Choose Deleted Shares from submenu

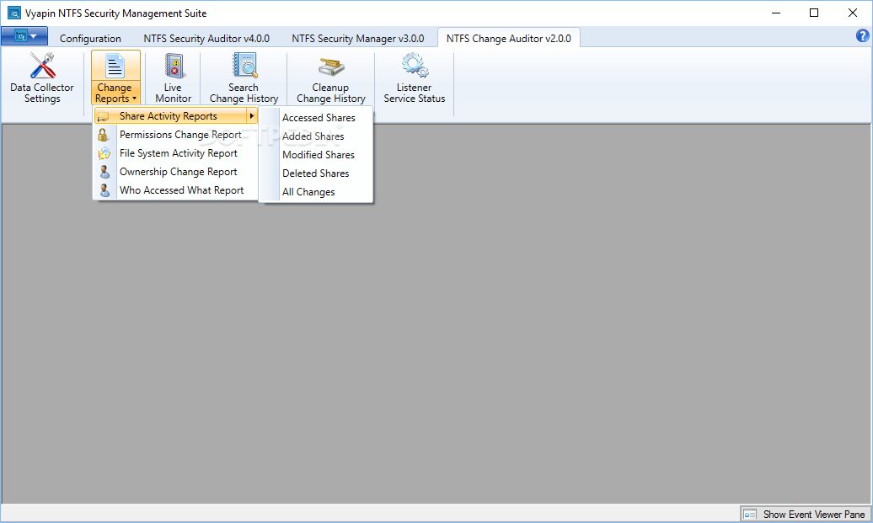pyautogui.click(x=318, y=173)
